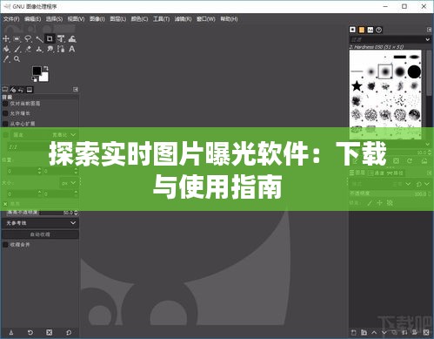
Task: Switch to the Undo History tab
Action: [21, 90]
